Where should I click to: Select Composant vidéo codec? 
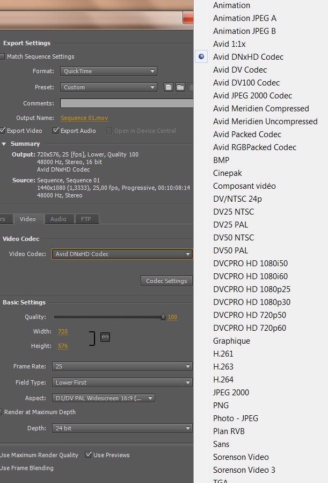click(x=244, y=186)
